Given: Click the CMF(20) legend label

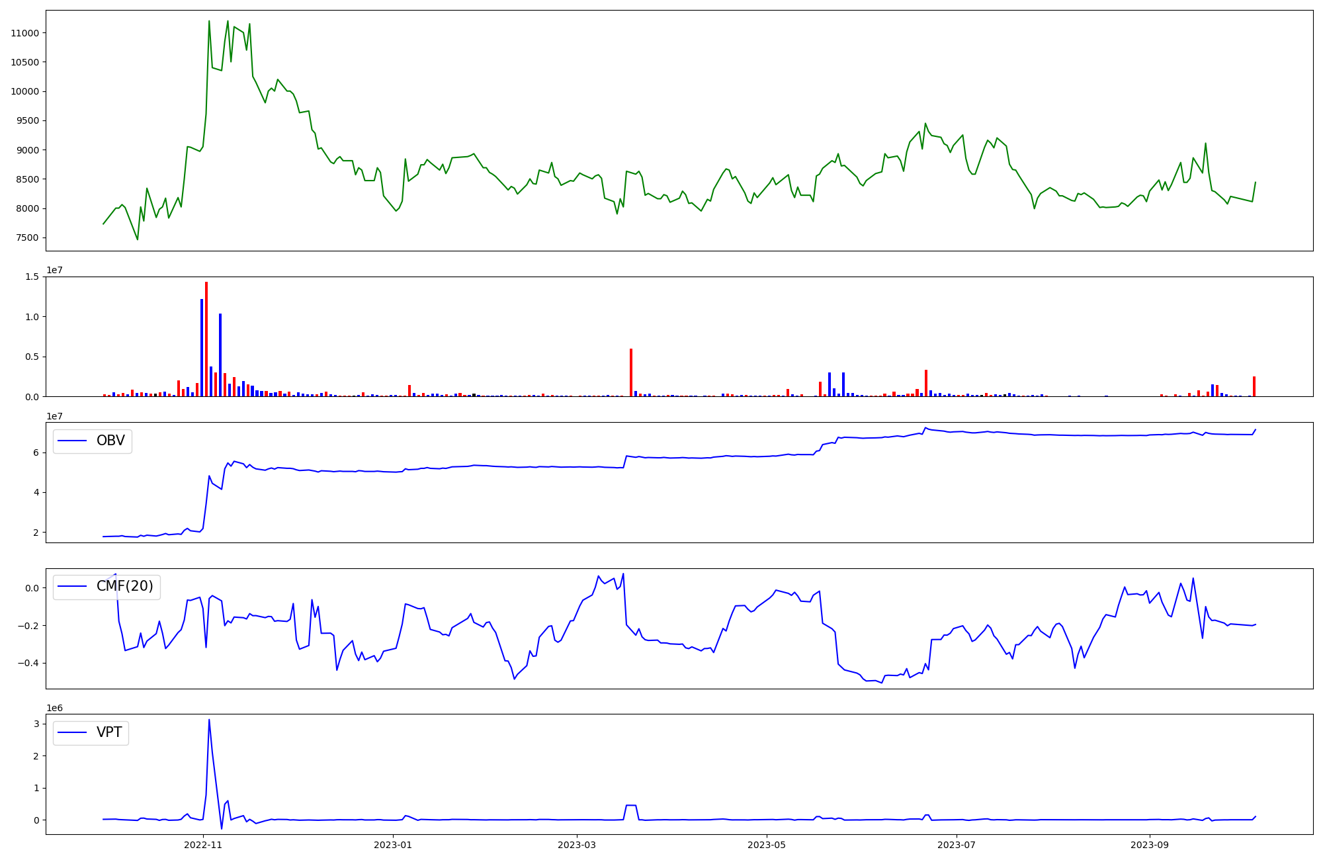Looking at the screenshot, I should click(124, 586).
